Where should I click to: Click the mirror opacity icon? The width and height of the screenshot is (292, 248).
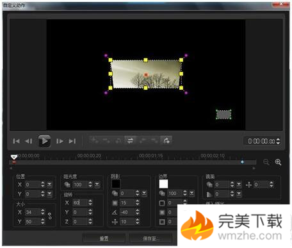(x=209, y=185)
